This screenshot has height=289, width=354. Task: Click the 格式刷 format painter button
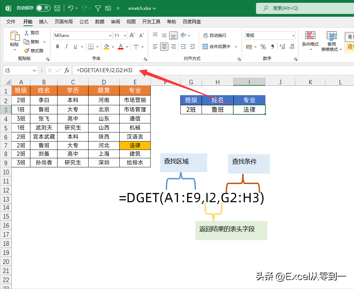33,51
